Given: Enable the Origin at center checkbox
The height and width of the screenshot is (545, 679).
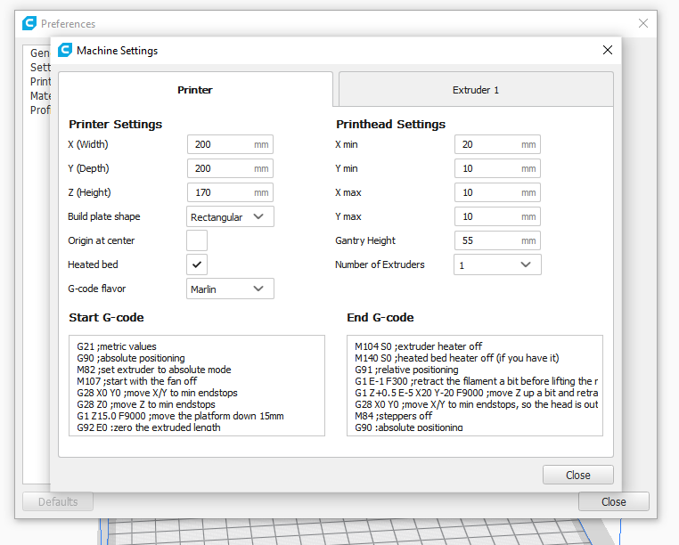Looking at the screenshot, I should pyautogui.click(x=197, y=240).
